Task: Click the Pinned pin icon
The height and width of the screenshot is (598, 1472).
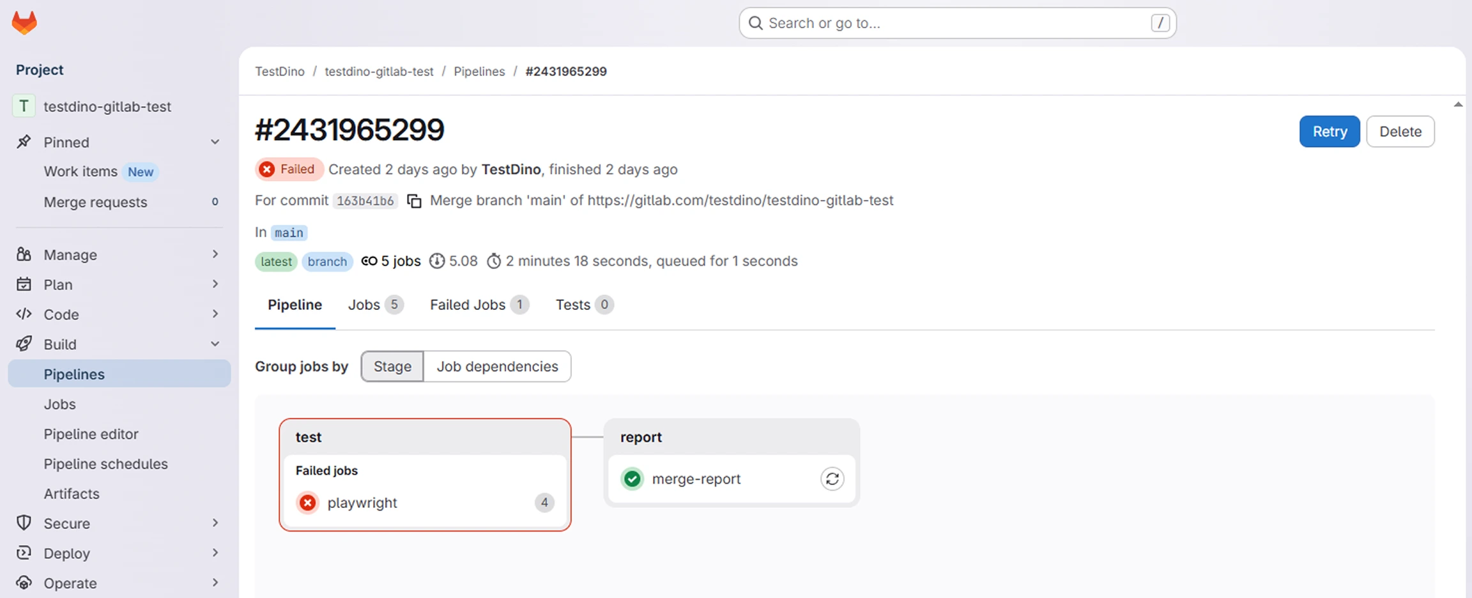Action: click(x=24, y=142)
